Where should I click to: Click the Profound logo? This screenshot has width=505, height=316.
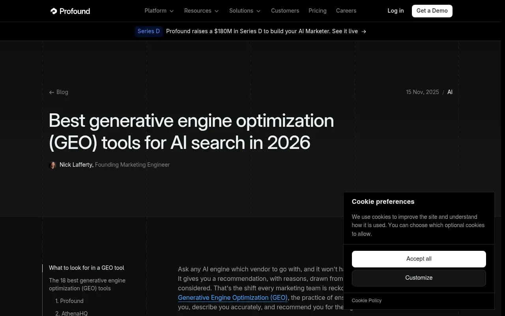pyautogui.click(x=70, y=11)
